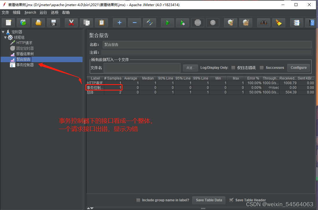318x210 pixels.
Task: Sort table by Min column header
Action: pyautogui.click(x=218, y=78)
